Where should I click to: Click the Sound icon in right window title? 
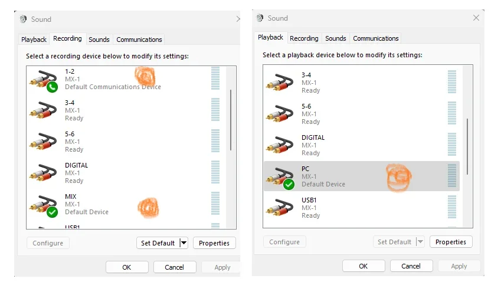tap(261, 18)
